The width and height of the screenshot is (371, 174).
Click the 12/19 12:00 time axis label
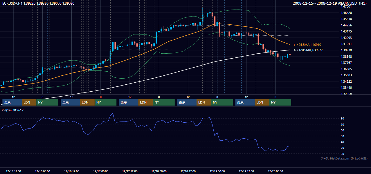(x=246, y=171)
